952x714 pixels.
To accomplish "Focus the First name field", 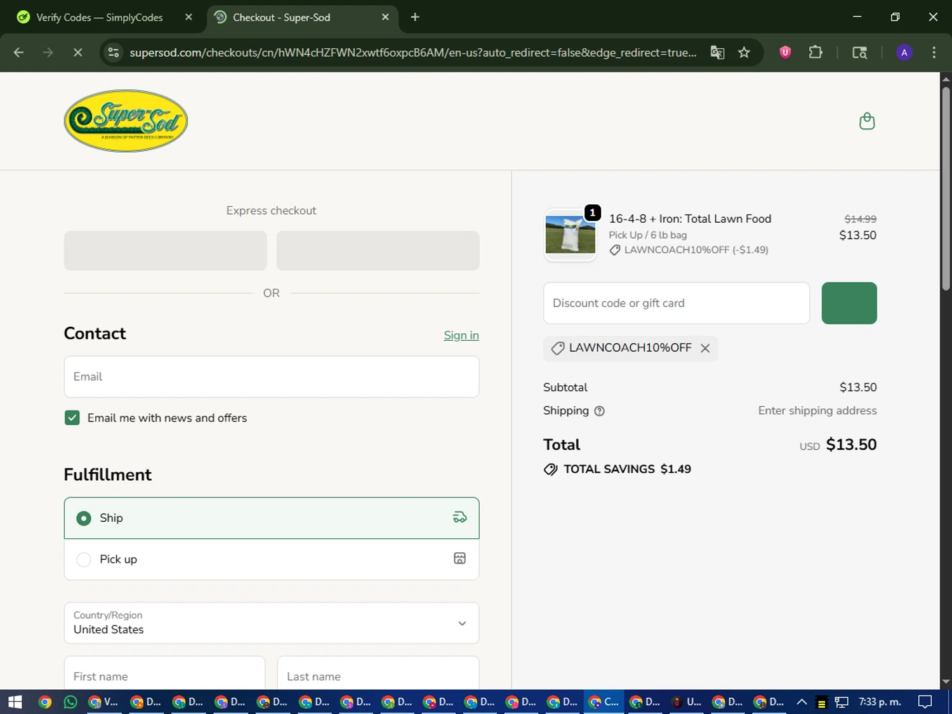I will click(x=164, y=674).
